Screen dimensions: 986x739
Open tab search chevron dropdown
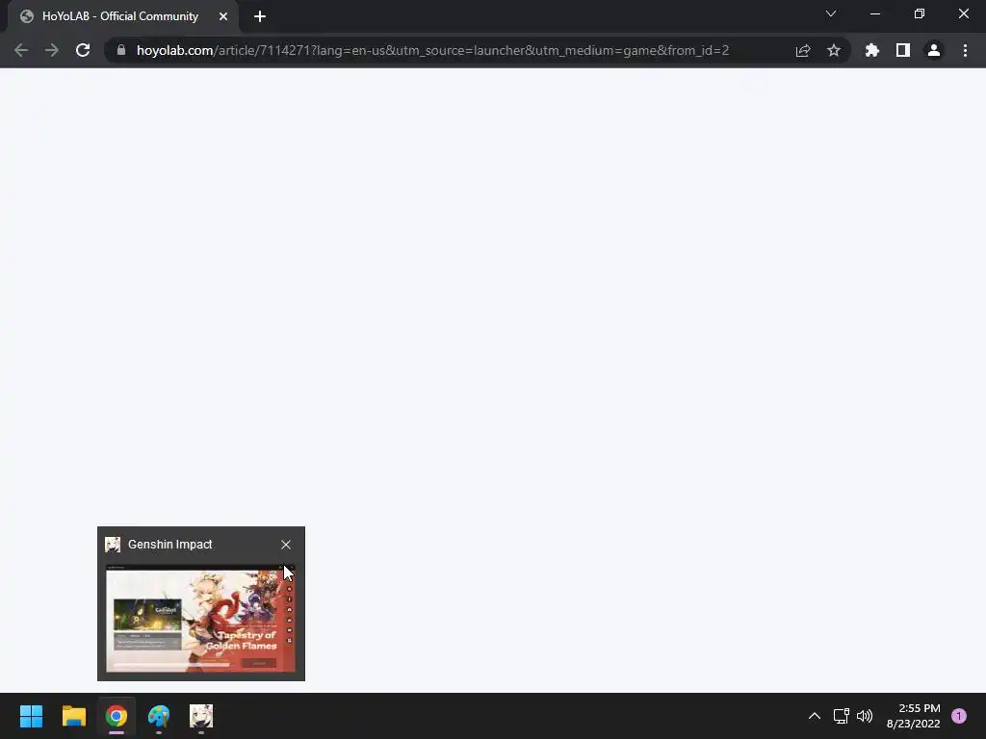click(x=831, y=13)
